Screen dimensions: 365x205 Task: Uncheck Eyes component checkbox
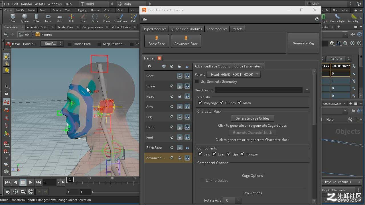coord(214,154)
